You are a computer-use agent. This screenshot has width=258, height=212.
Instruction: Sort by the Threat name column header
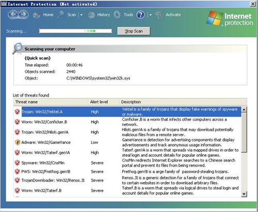(x=51, y=102)
